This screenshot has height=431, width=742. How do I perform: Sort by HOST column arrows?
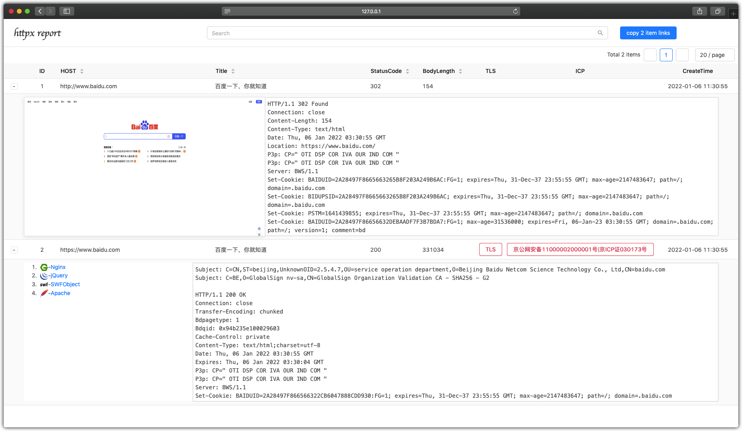point(82,71)
